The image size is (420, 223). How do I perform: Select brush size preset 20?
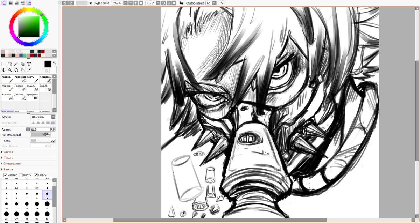pyautogui.click(x=47, y=205)
